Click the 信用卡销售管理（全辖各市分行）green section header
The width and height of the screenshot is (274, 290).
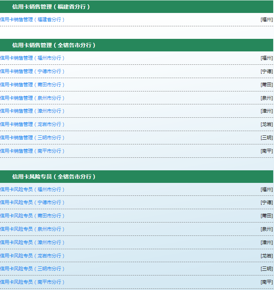pyautogui.click(x=54, y=45)
